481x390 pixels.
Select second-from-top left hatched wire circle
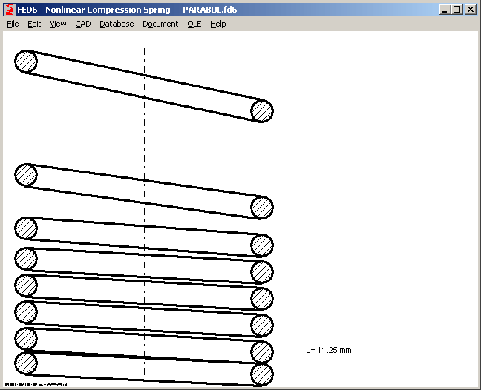26,175
